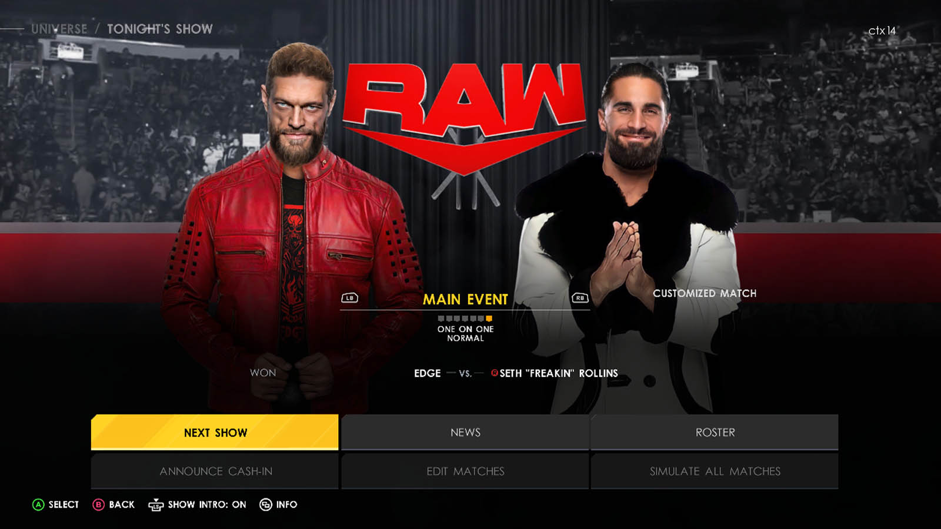Choose Simulate All Matches
Image resolution: width=941 pixels, height=529 pixels.
pos(715,471)
